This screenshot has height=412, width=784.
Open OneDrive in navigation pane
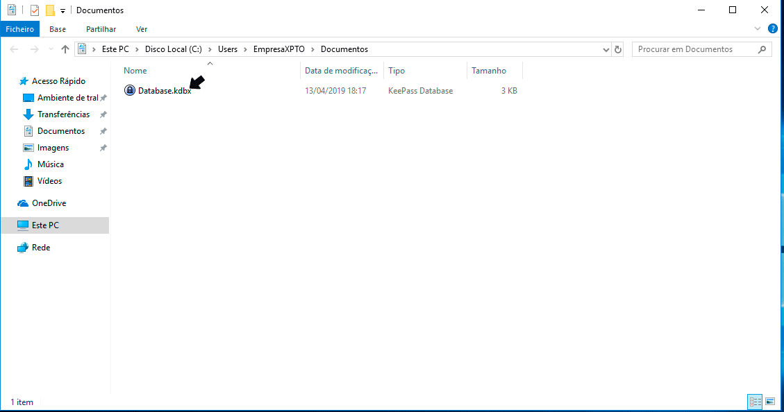point(49,203)
